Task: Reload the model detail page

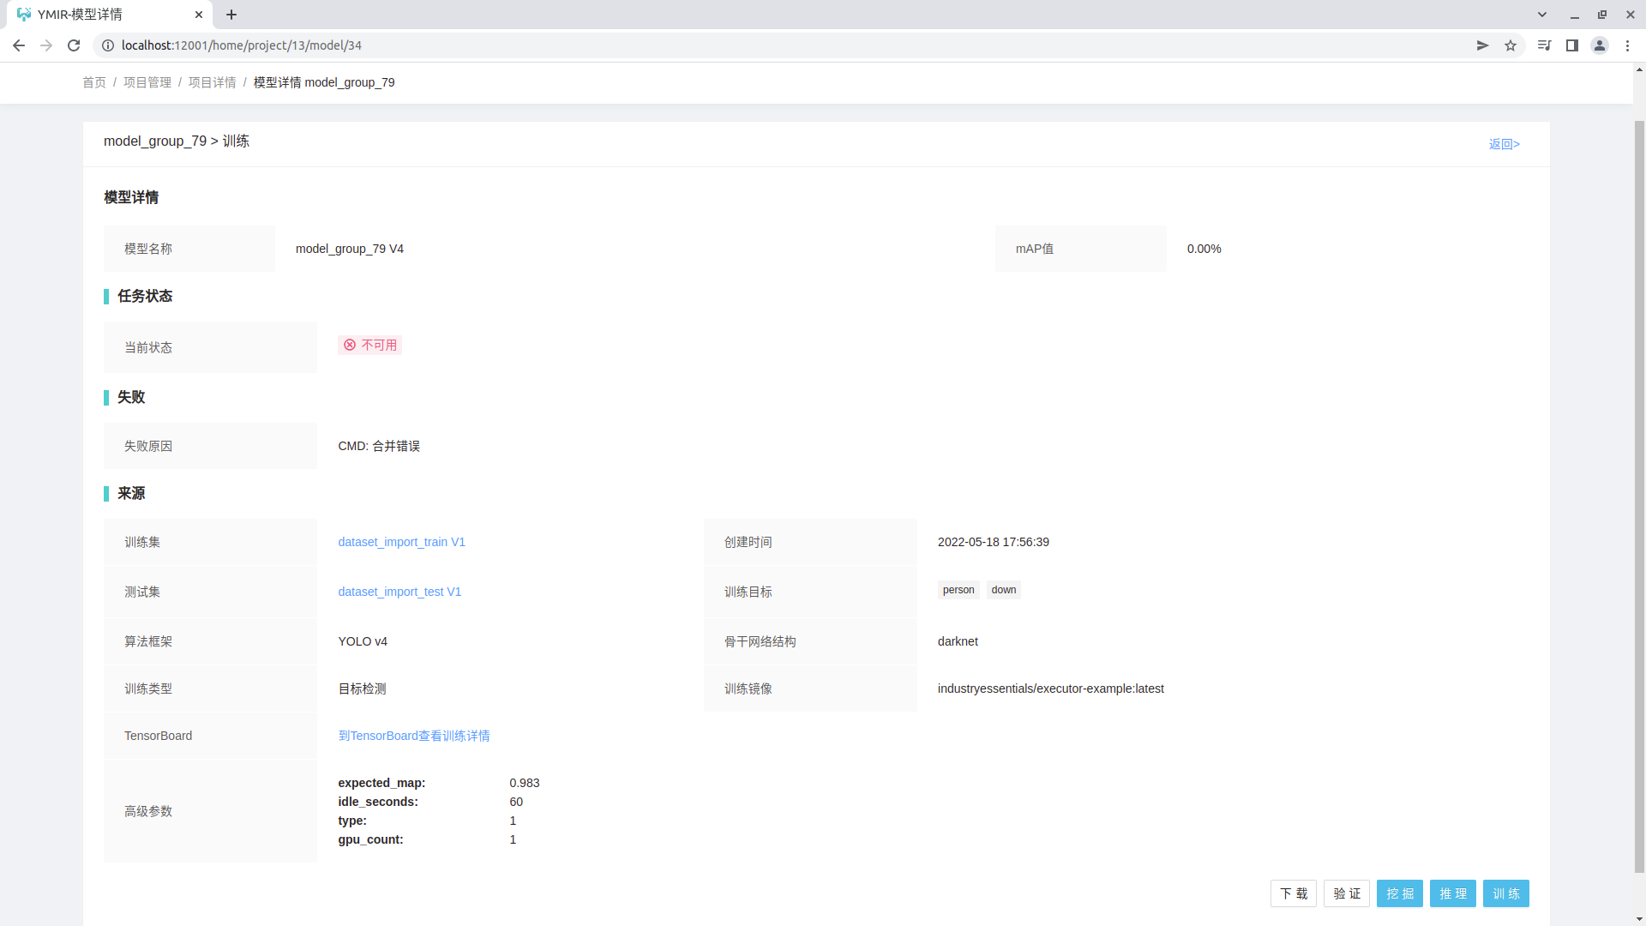Action: pyautogui.click(x=74, y=45)
